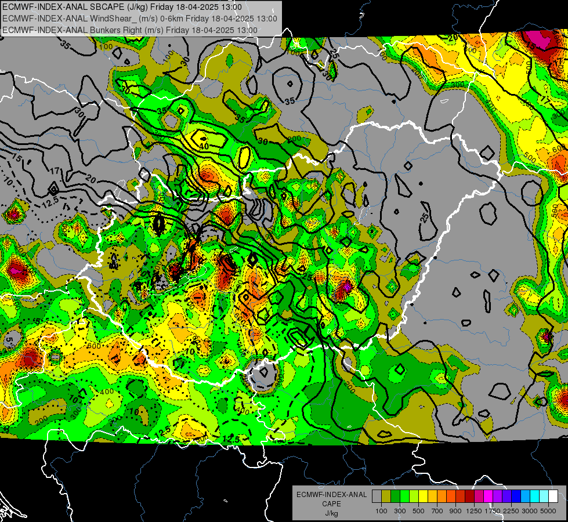
Task: Select the pure yellow legend swatch after 500
Action: 423,496
